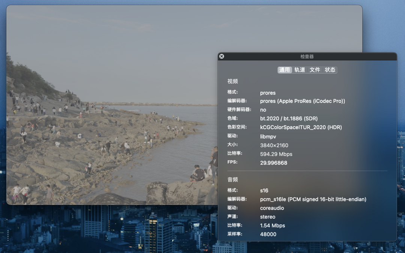Select the bt.2020 / bt.1886 (SDR) value
The image size is (405, 253).
point(289,118)
